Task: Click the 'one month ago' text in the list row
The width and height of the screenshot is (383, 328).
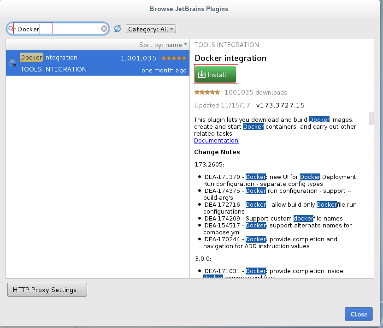Action: click(x=164, y=71)
